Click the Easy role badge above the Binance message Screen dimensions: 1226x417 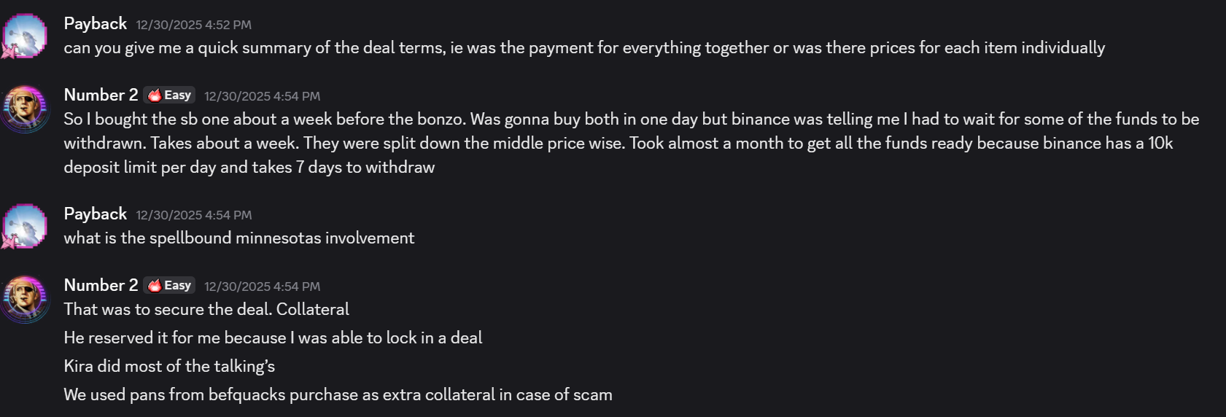(x=170, y=96)
